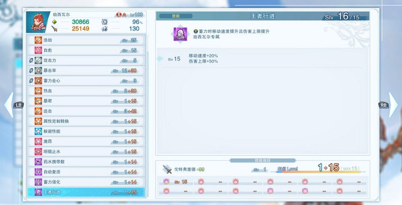Click the right white navigation arrow

tap(393, 105)
